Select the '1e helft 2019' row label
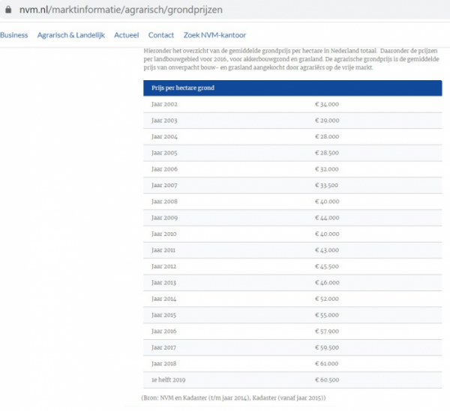 (x=169, y=380)
